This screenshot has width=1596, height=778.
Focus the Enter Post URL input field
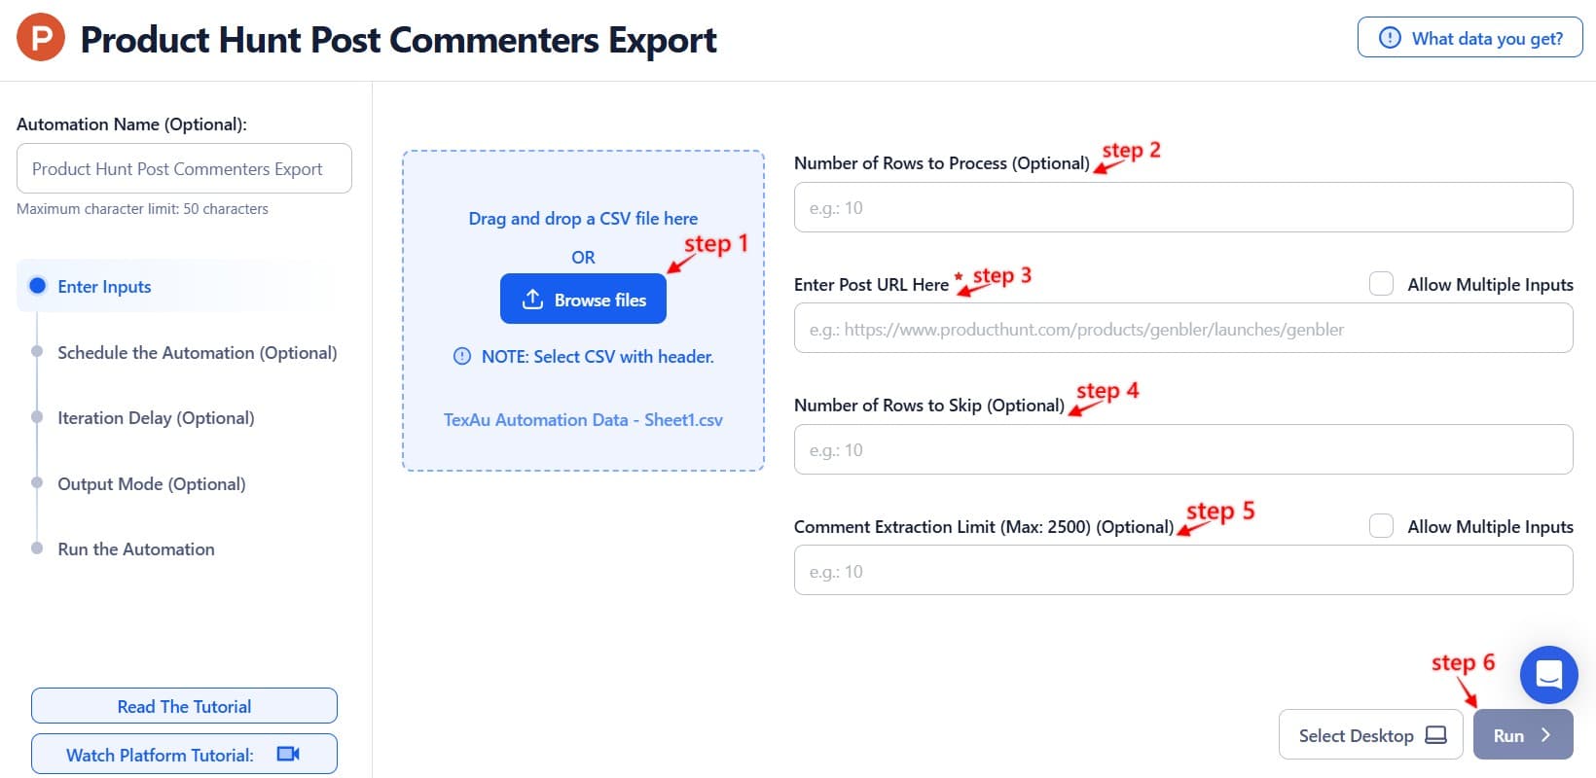click(1182, 329)
